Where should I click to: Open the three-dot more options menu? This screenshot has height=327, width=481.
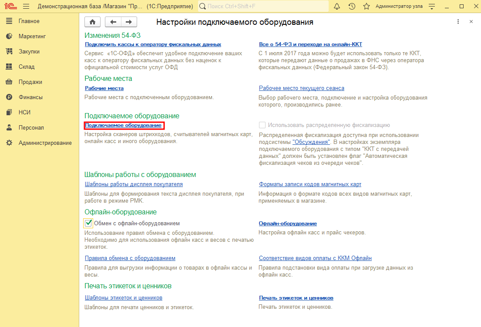[x=458, y=21]
